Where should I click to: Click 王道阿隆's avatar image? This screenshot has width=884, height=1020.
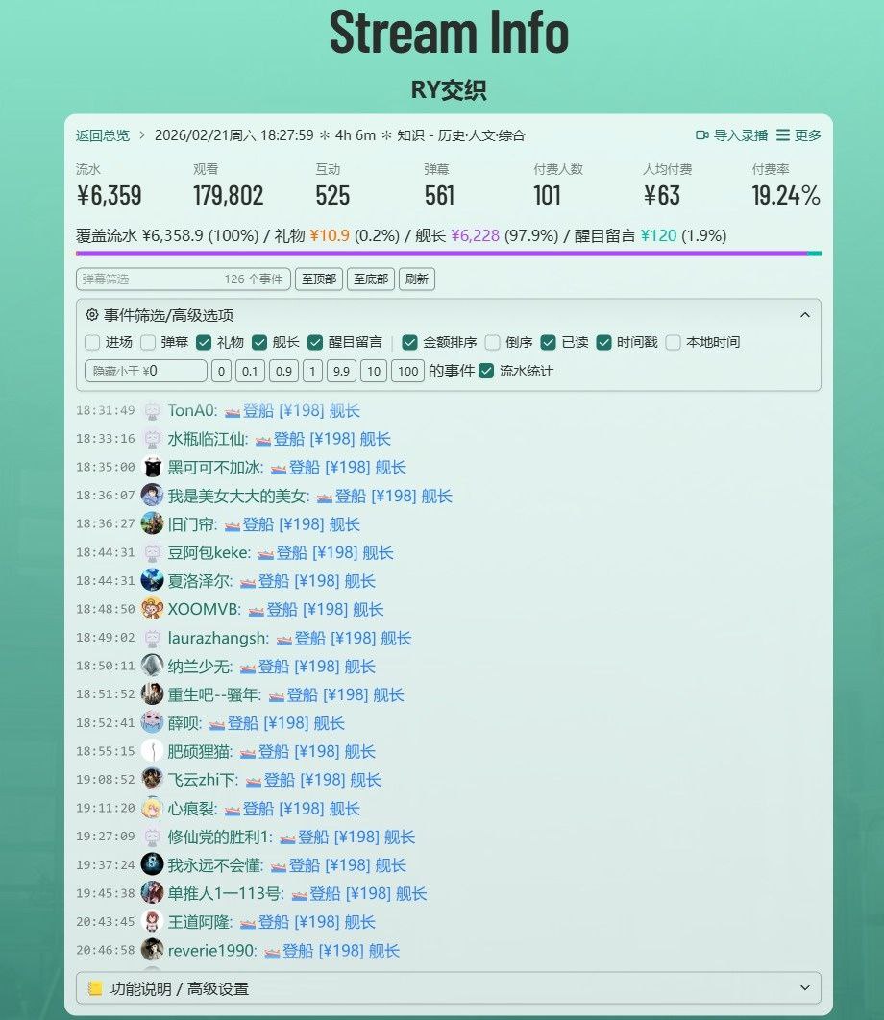(x=153, y=921)
